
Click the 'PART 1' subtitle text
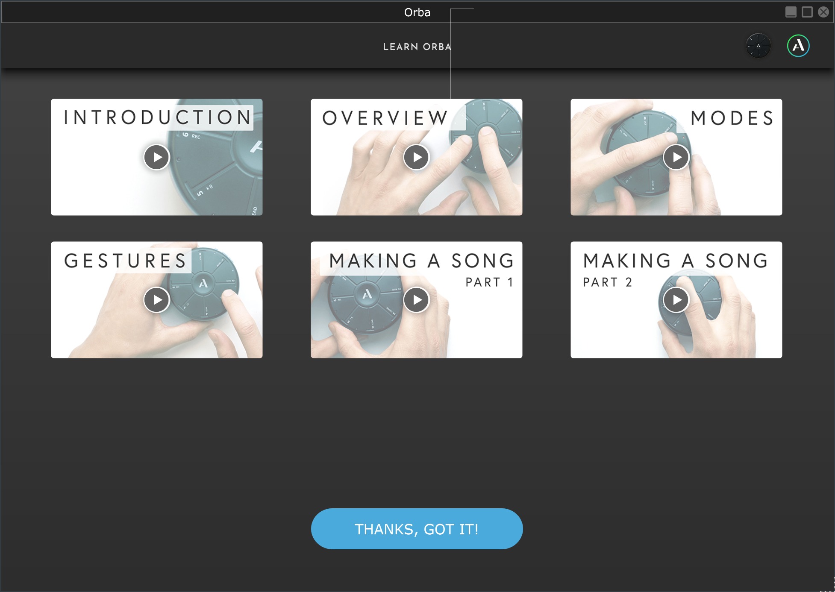tap(489, 282)
